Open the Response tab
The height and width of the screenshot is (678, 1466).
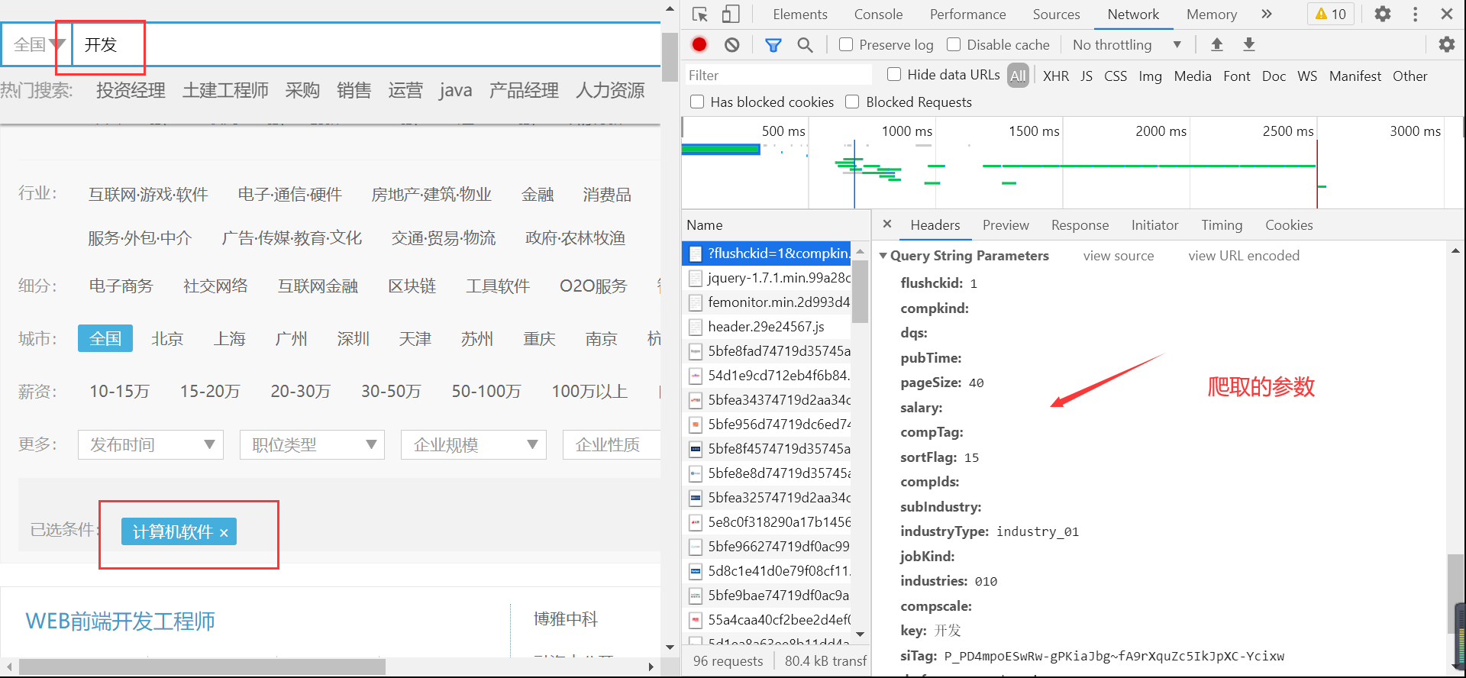tap(1080, 225)
